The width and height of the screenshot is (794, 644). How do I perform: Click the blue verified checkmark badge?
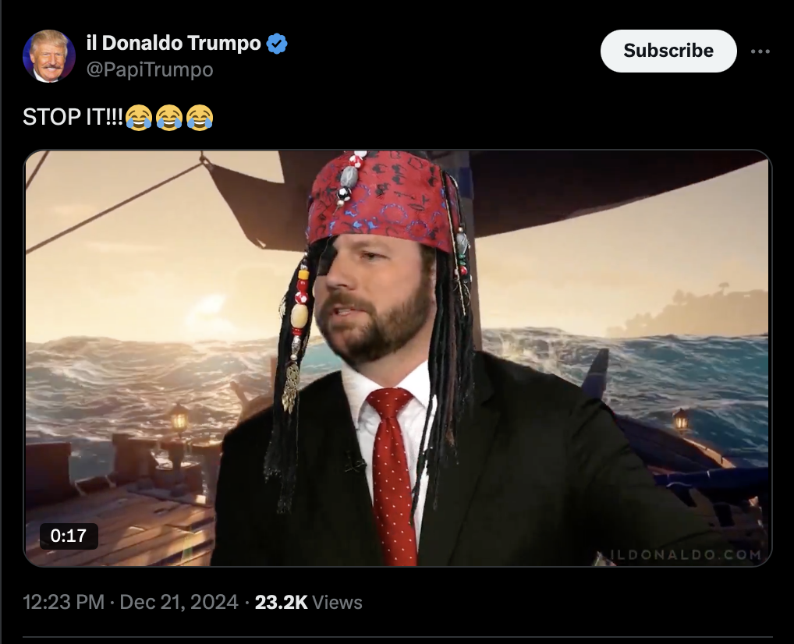(x=276, y=44)
